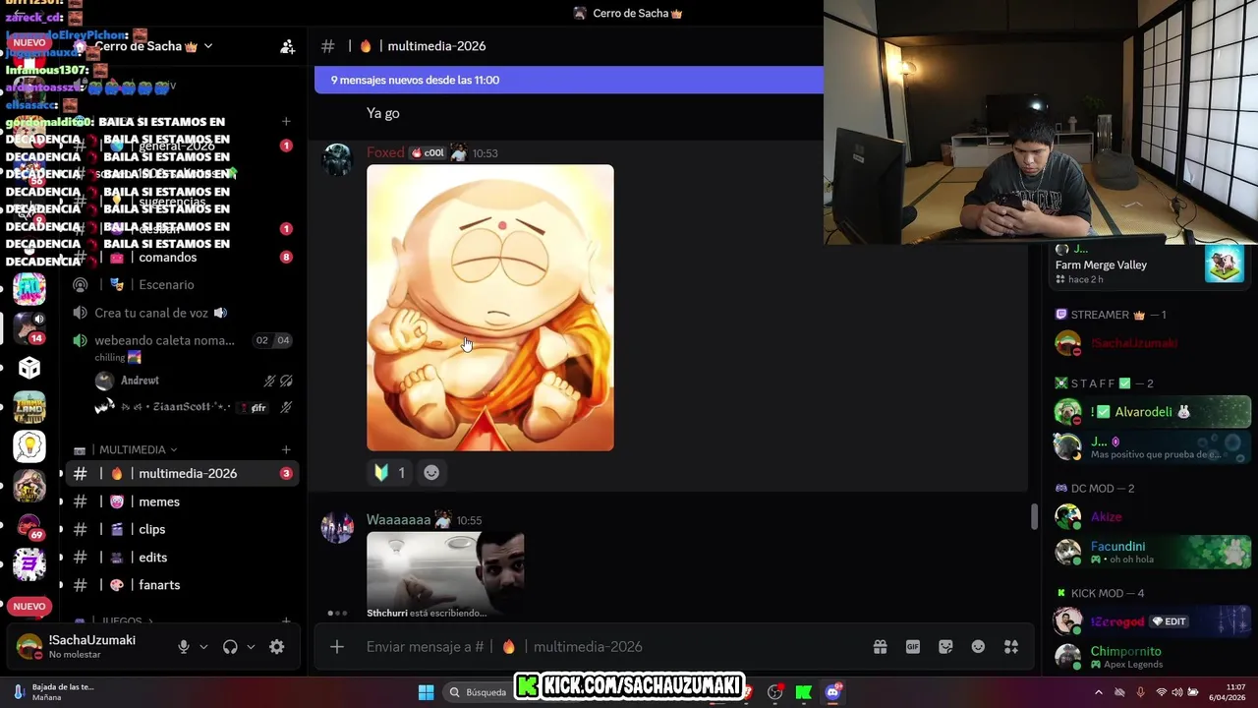Expand headphones output options arrow
Screen dimensions: 1258x708
pyautogui.click(x=251, y=646)
